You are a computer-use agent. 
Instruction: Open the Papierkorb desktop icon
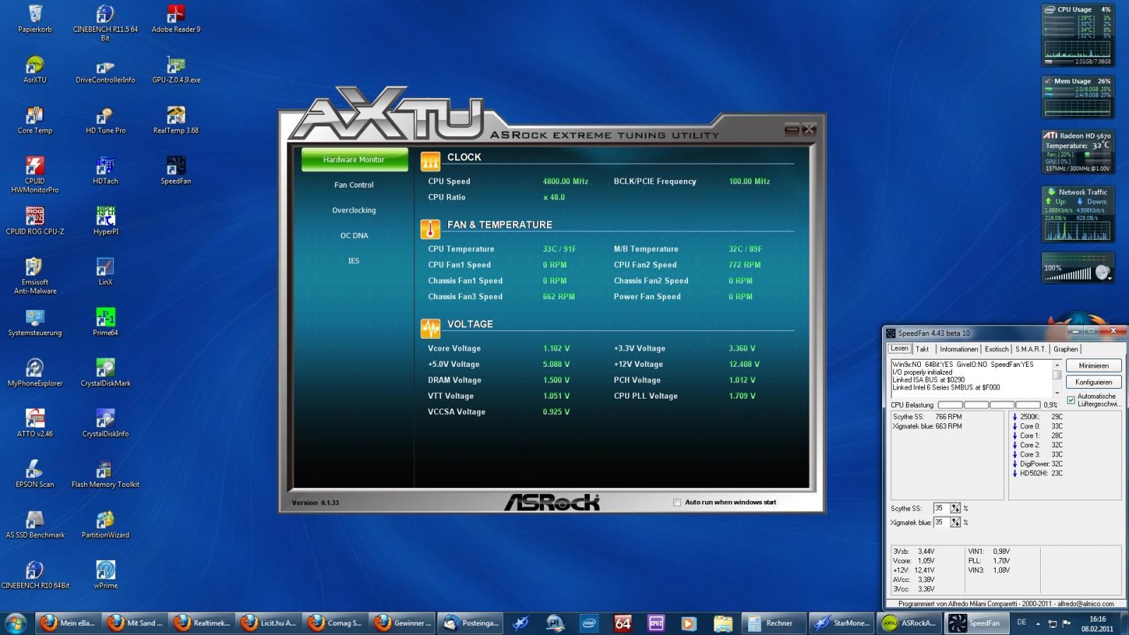click(x=35, y=18)
